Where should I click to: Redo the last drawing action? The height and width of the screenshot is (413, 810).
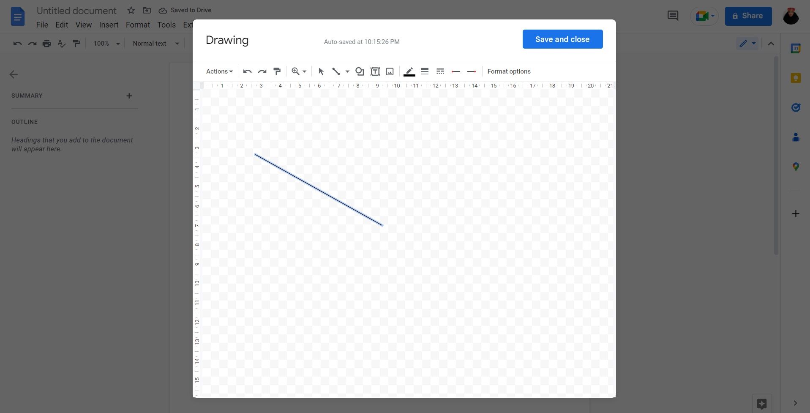point(262,71)
